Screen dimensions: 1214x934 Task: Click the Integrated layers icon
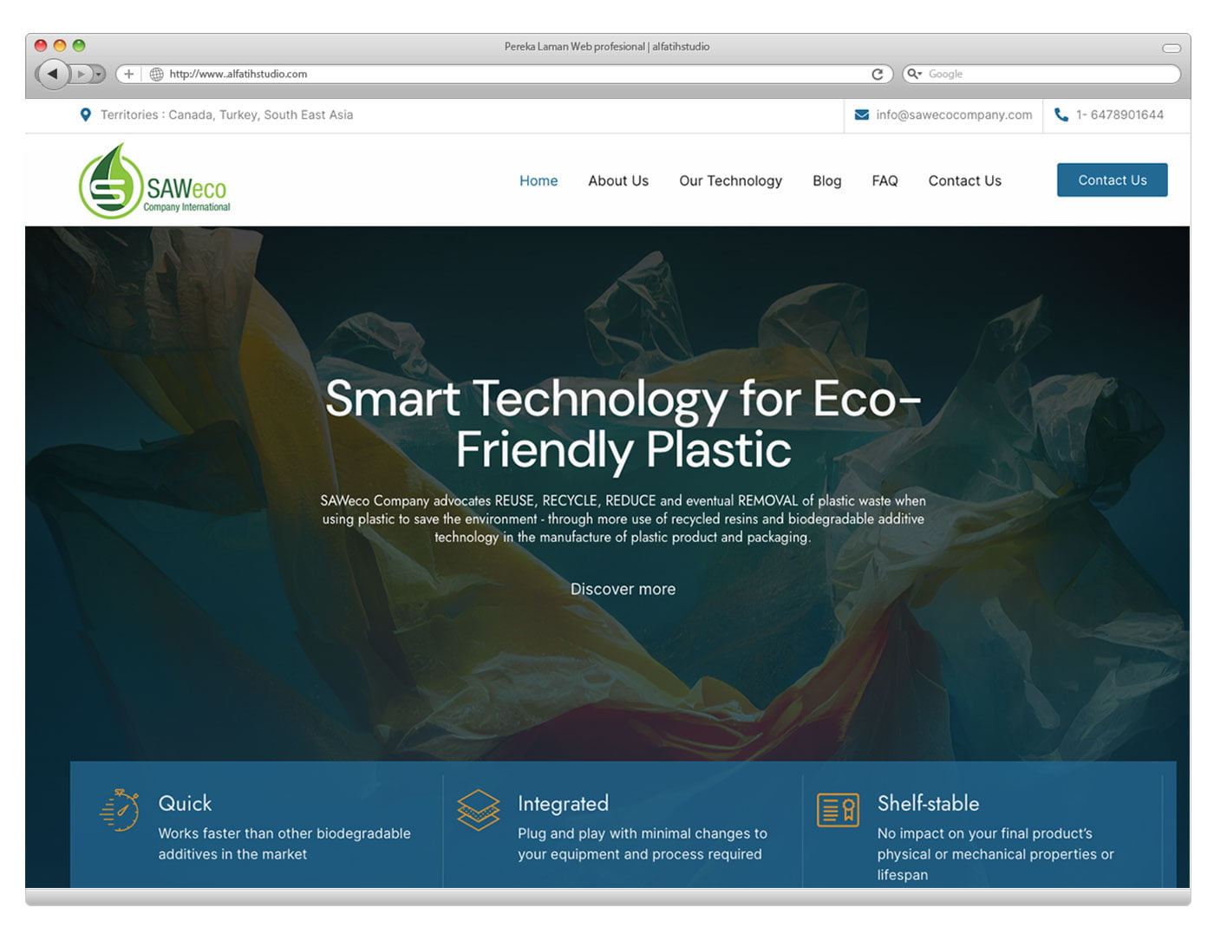479,810
